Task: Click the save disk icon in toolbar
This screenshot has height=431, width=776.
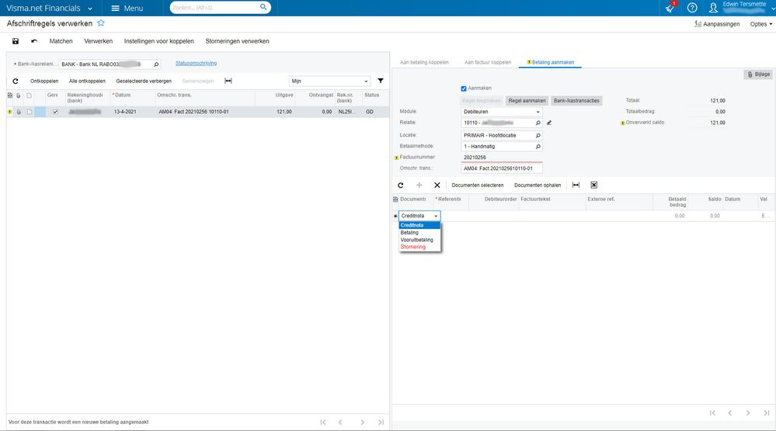Action: click(16, 41)
